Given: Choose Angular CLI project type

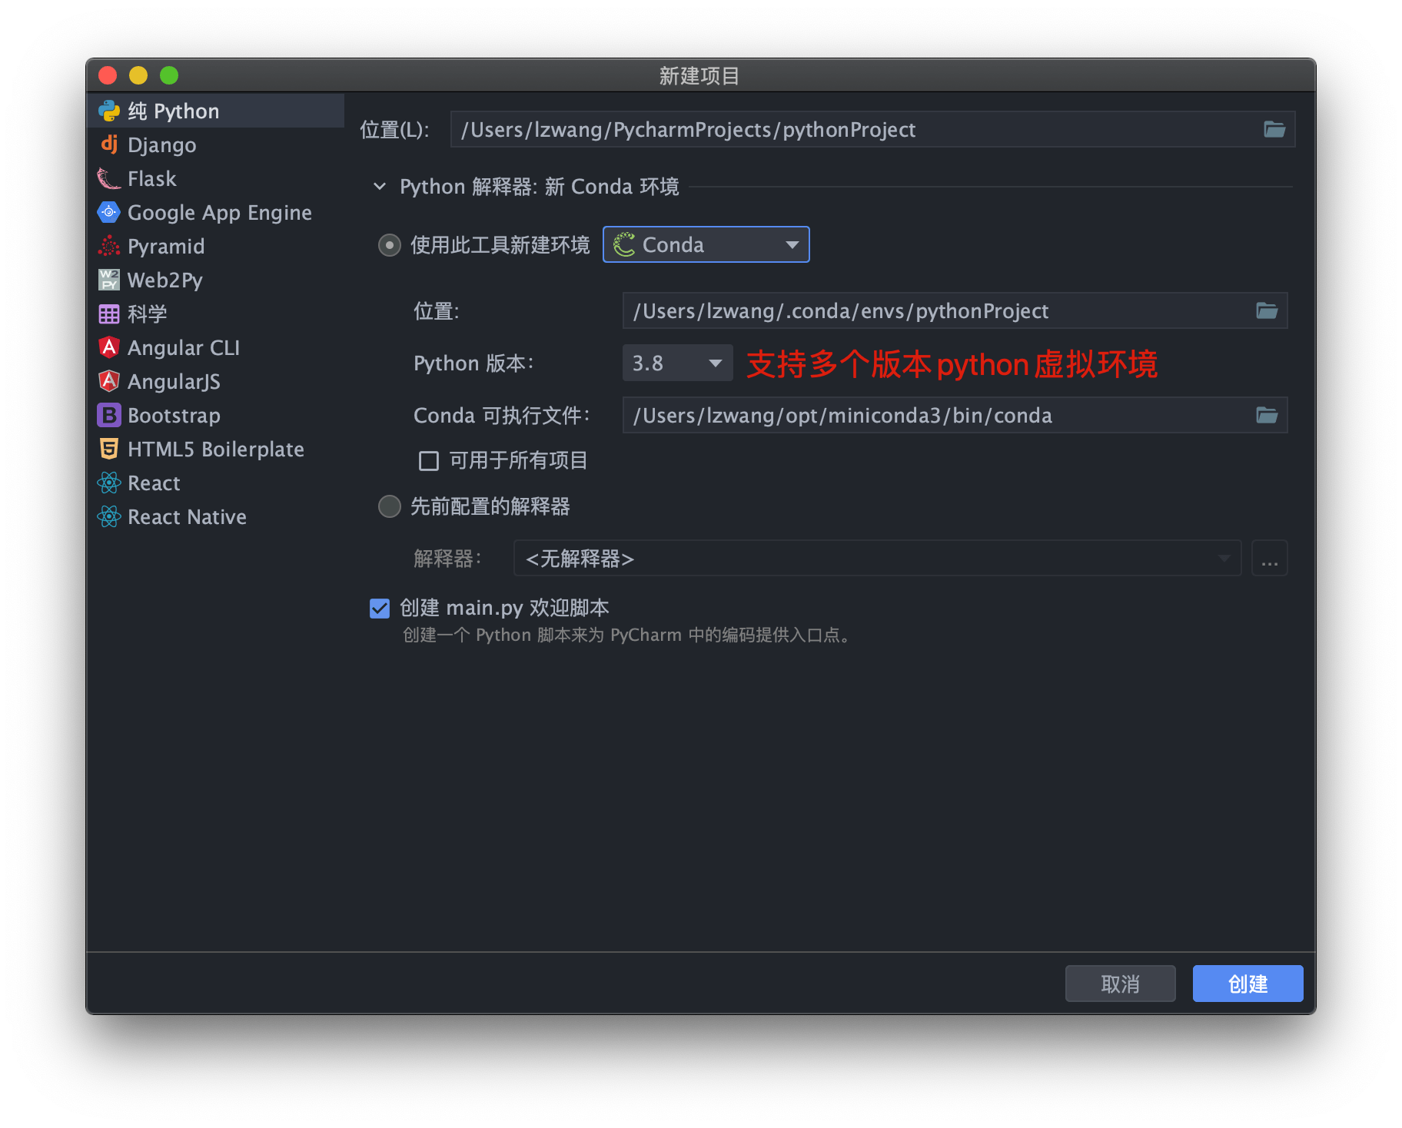Looking at the screenshot, I should (x=215, y=348).
